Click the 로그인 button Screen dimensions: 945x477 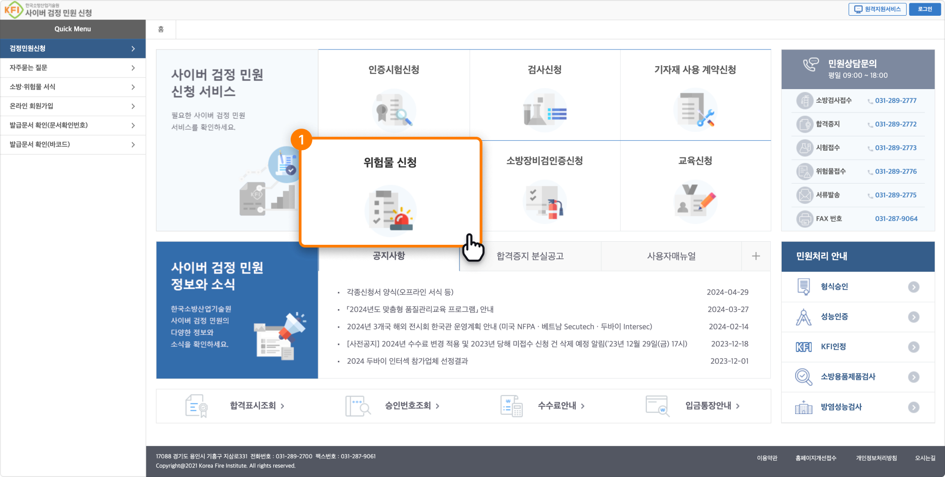click(x=925, y=9)
